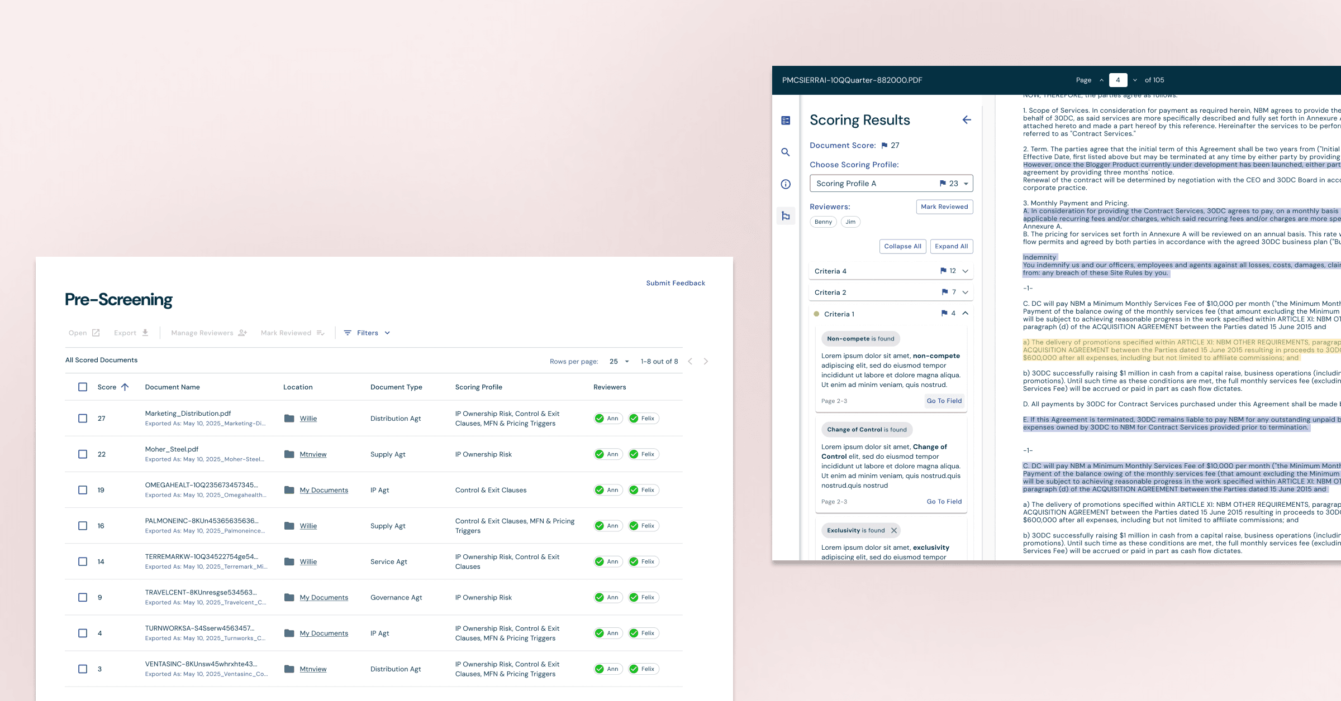Open the Filters dropdown

click(367, 333)
